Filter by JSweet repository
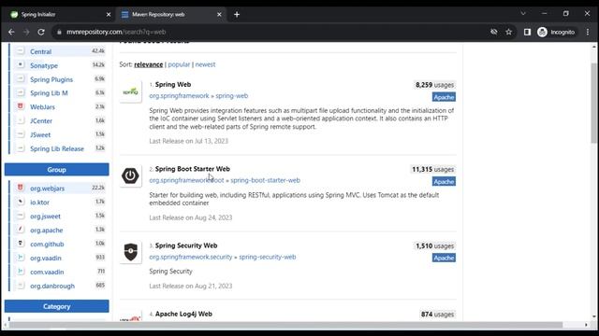This screenshot has width=599, height=336. [40, 134]
